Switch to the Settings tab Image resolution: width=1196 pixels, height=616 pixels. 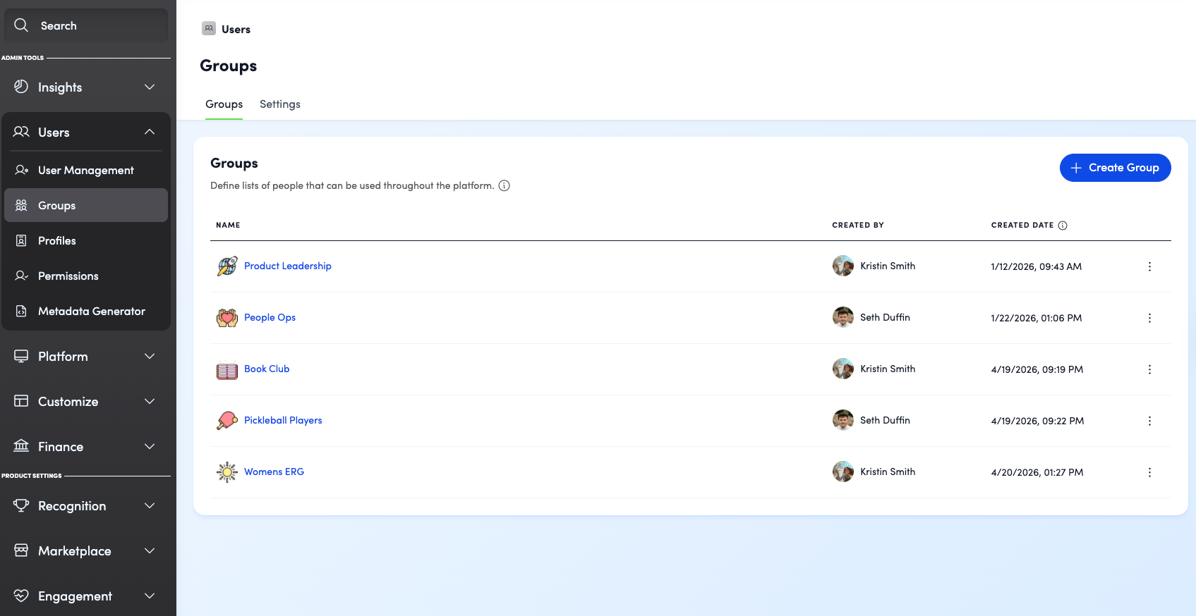pyautogui.click(x=280, y=104)
